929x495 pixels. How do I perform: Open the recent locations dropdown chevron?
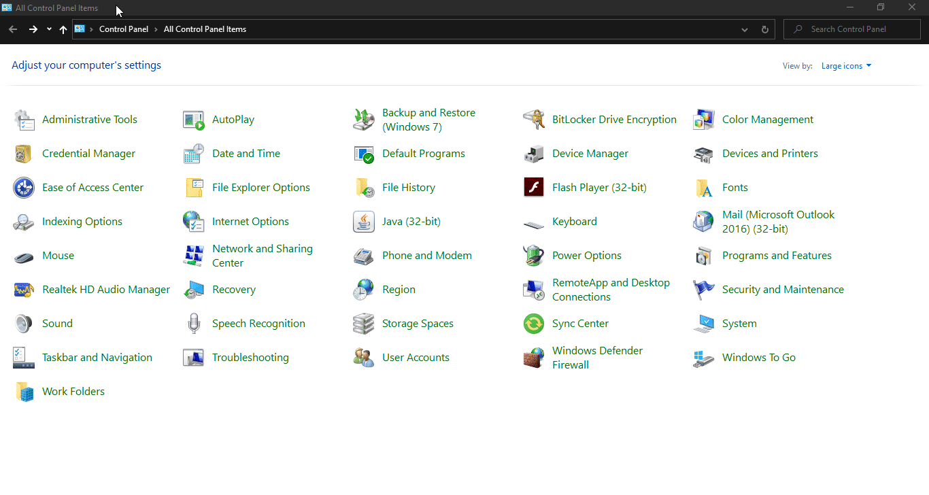[49, 29]
